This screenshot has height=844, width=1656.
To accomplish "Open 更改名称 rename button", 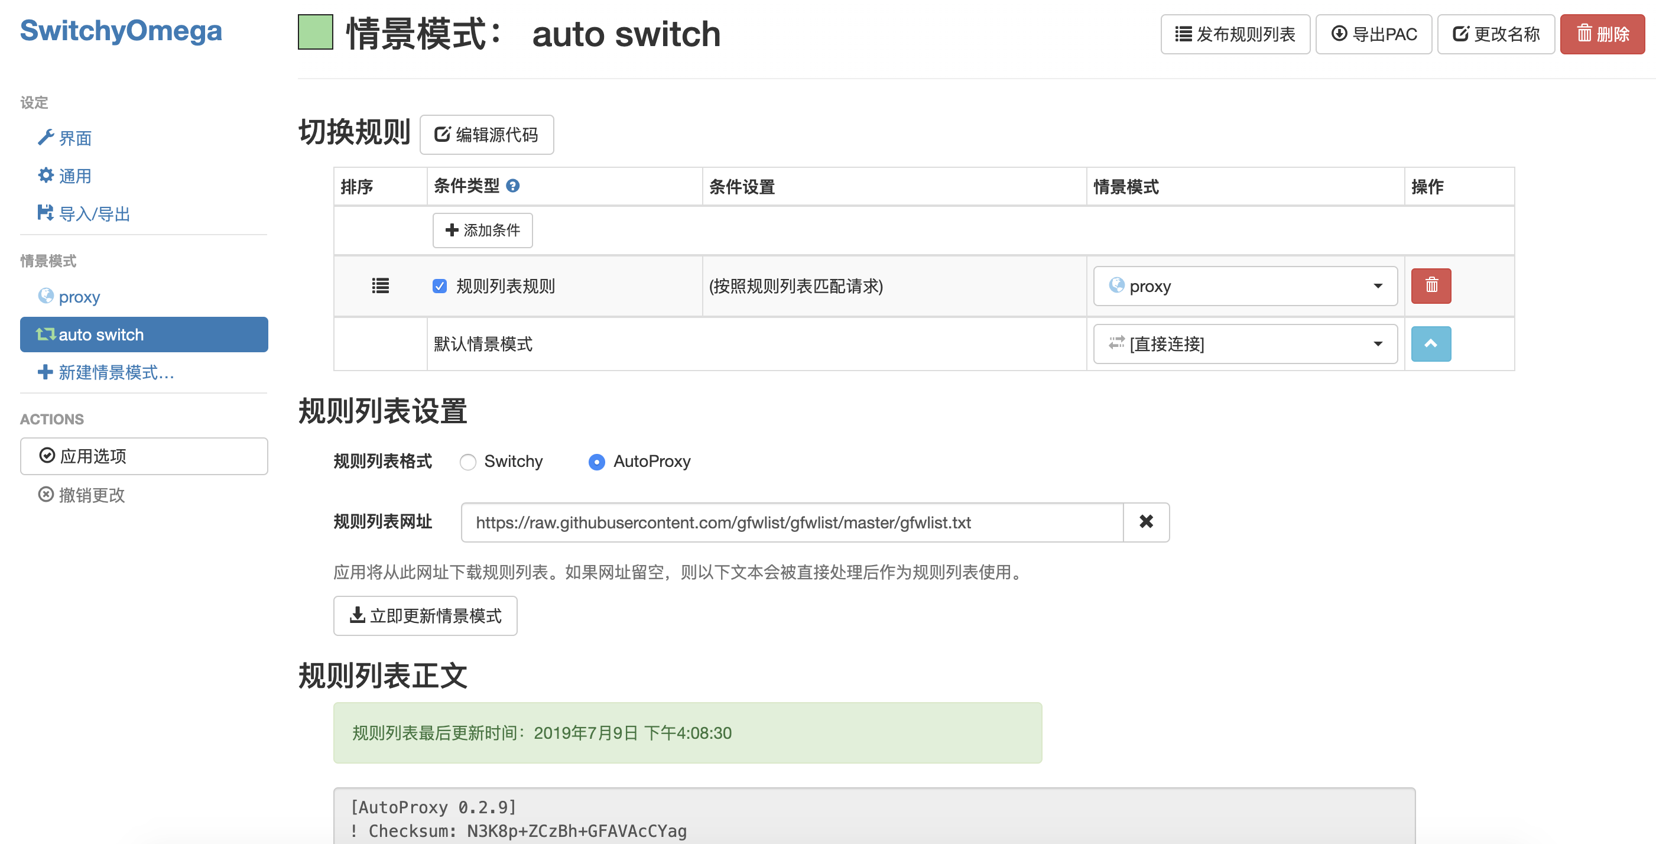I will 1495,34.
